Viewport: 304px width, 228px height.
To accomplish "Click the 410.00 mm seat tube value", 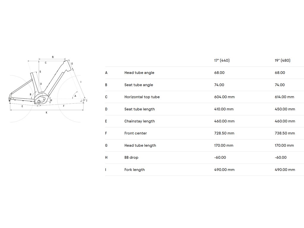I will click(224, 109).
